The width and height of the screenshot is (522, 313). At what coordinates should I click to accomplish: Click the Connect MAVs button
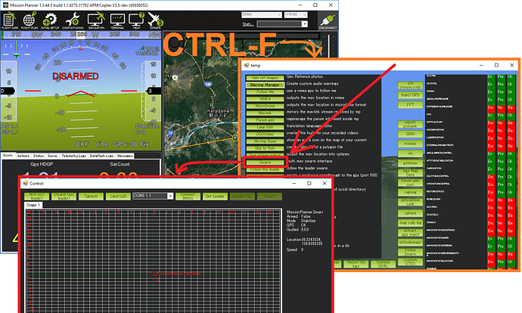click(x=188, y=197)
